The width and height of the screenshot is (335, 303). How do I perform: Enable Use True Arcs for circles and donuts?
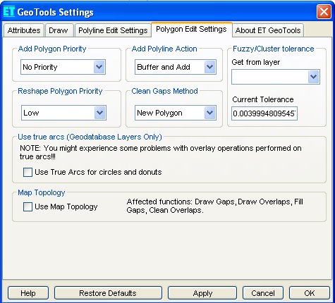pyautogui.click(x=28, y=172)
